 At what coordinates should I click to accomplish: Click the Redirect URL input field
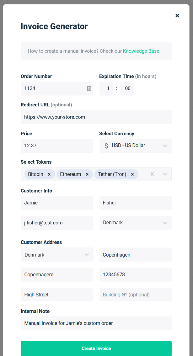96,117
